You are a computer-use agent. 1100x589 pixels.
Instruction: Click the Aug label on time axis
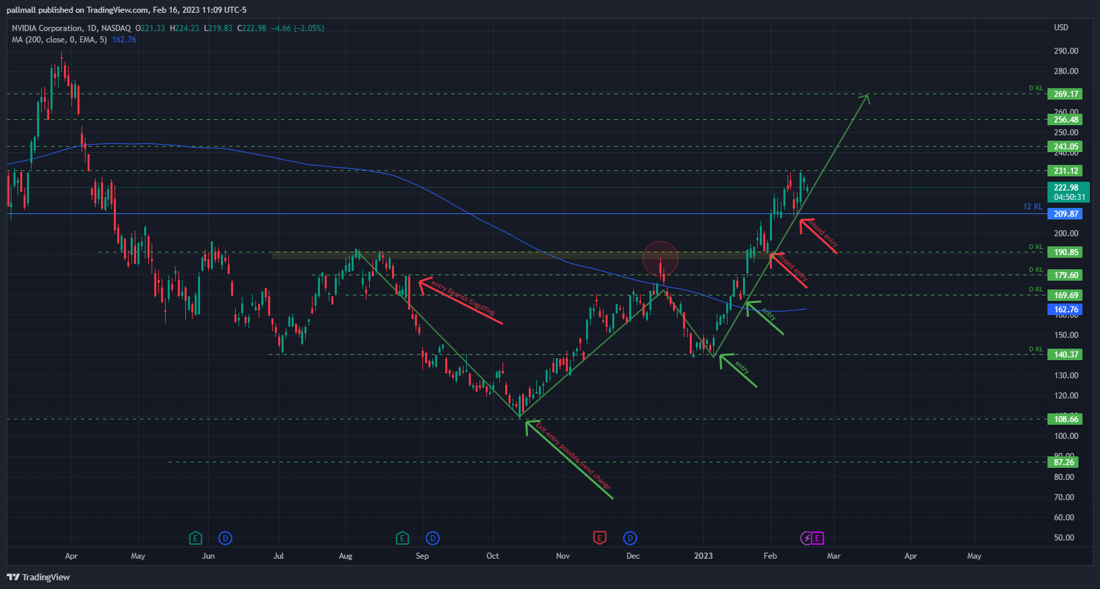tap(346, 556)
